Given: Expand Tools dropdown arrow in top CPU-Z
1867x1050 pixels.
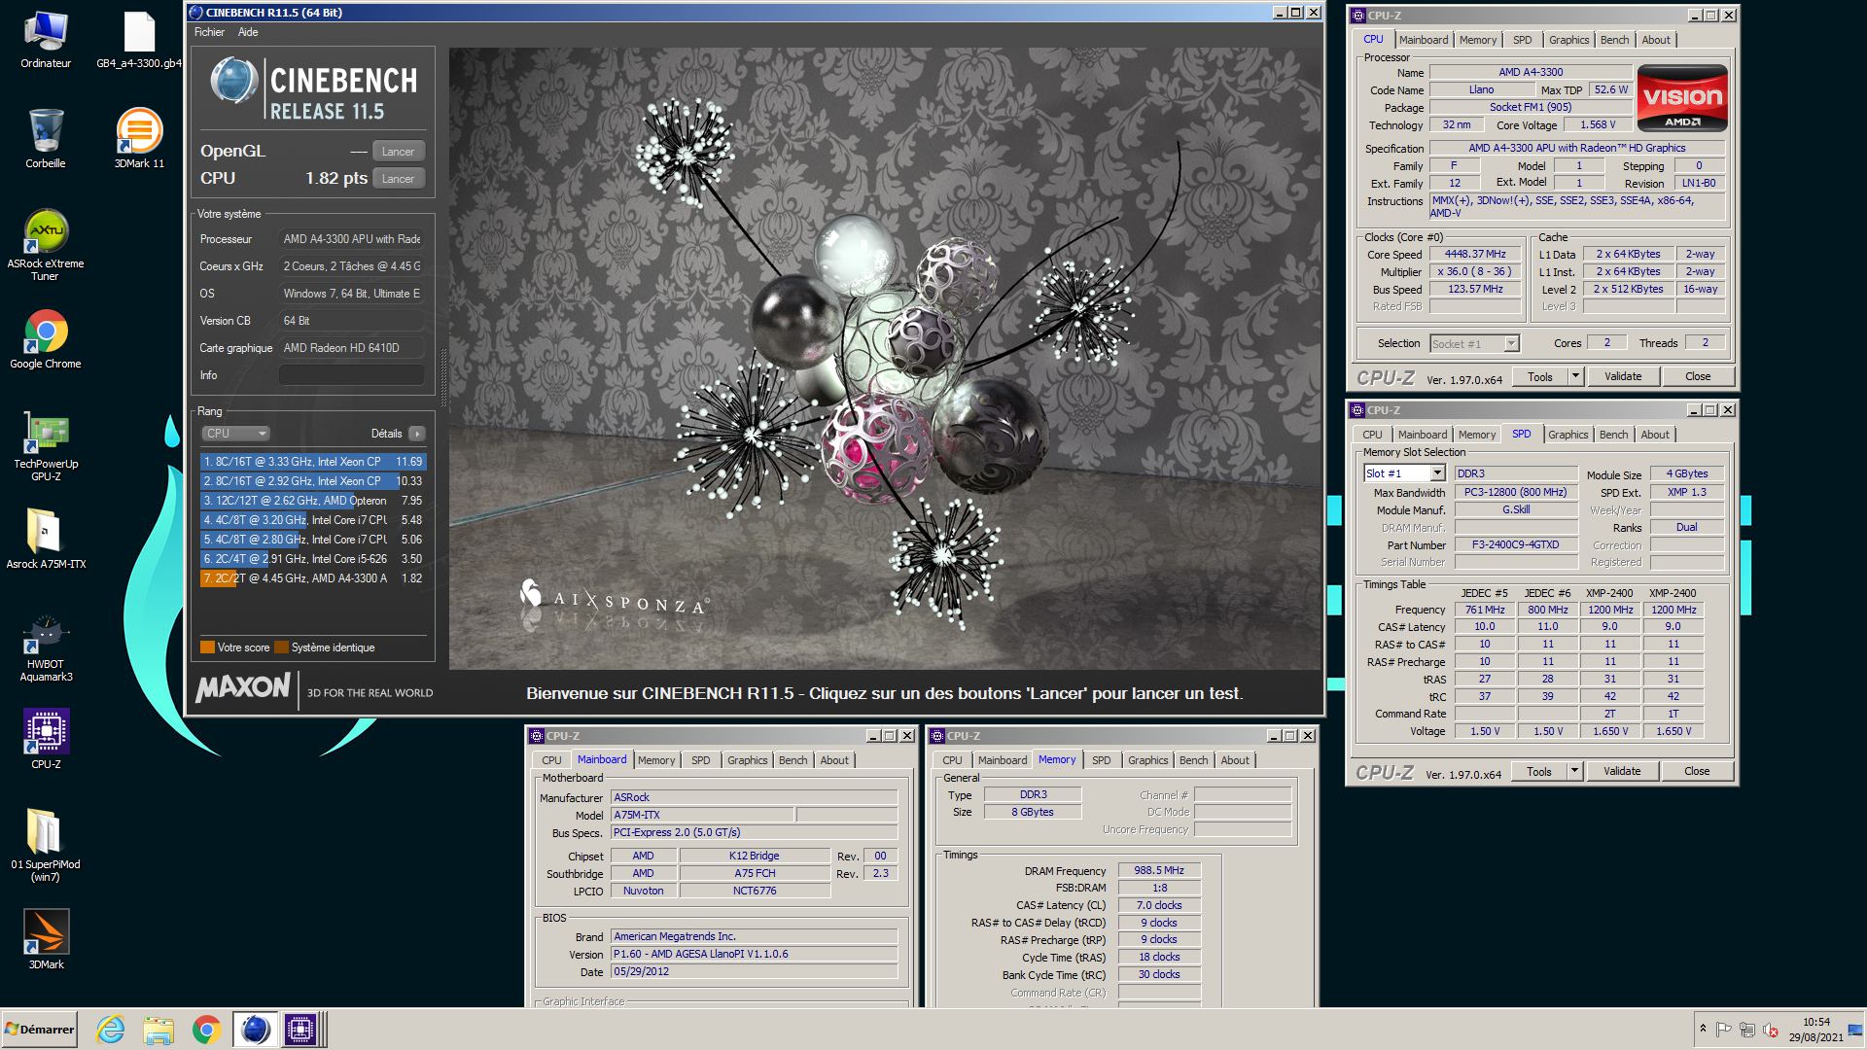Looking at the screenshot, I should pos(1576,377).
